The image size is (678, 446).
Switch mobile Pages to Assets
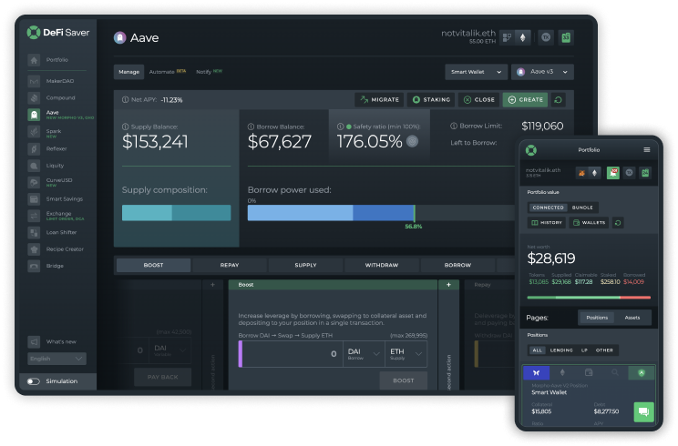pos(632,318)
